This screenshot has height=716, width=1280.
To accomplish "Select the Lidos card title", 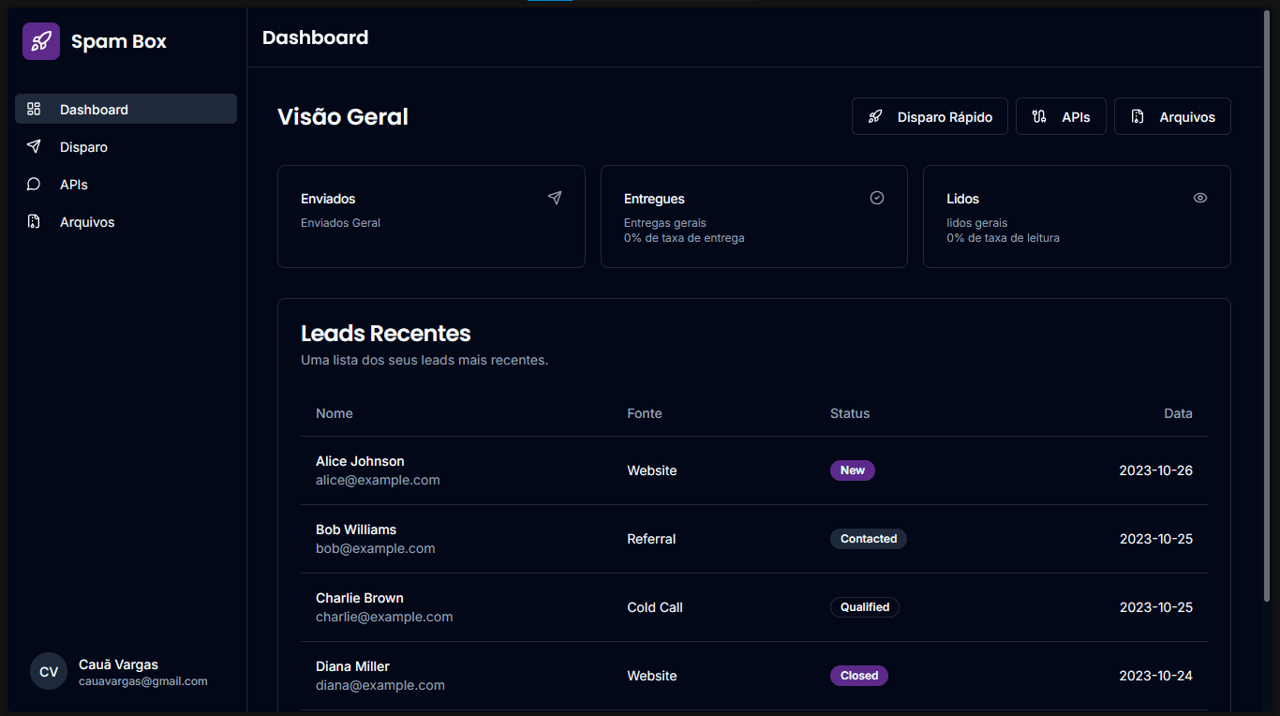I will 962,199.
